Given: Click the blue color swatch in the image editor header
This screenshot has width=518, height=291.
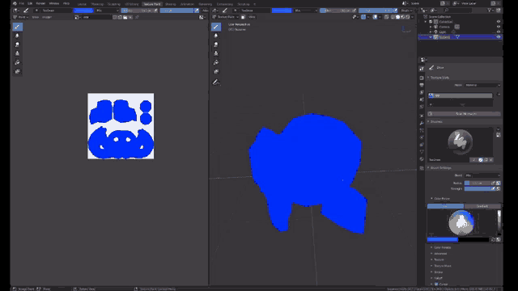Looking at the screenshot, I should [x=83, y=11].
